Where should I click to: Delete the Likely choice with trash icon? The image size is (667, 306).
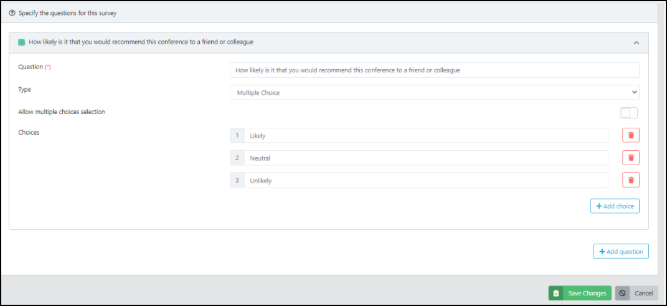(x=630, y=135)
